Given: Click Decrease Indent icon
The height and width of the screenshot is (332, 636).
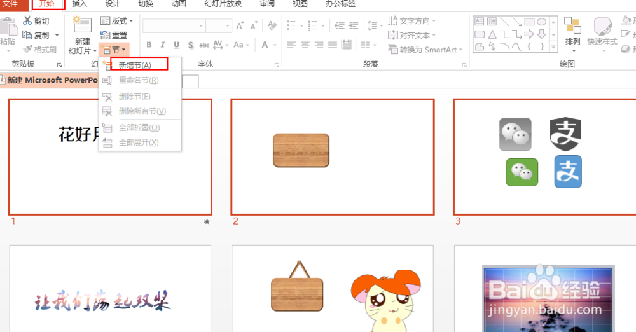Looking at the screenshot, I should 340,25.
